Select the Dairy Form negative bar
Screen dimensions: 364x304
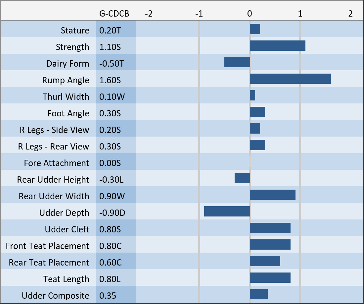pyautogui.click(x=237, y=62)
